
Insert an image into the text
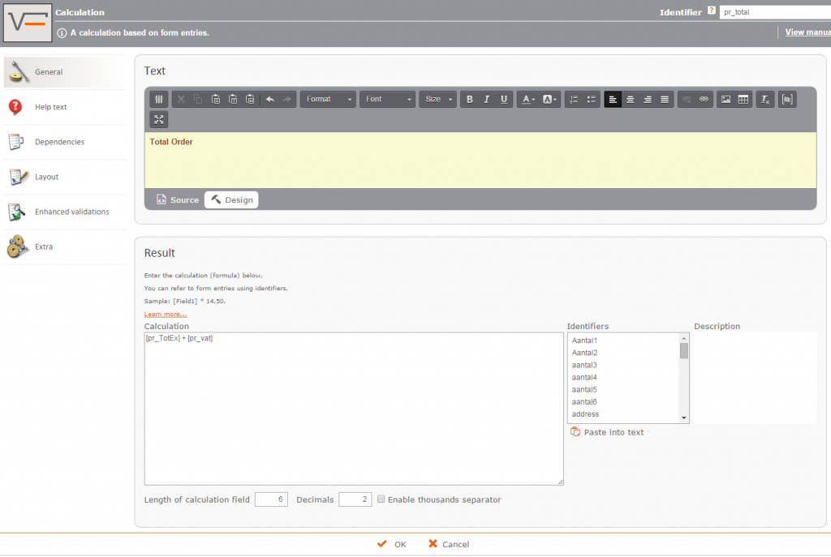click(726, 99)
